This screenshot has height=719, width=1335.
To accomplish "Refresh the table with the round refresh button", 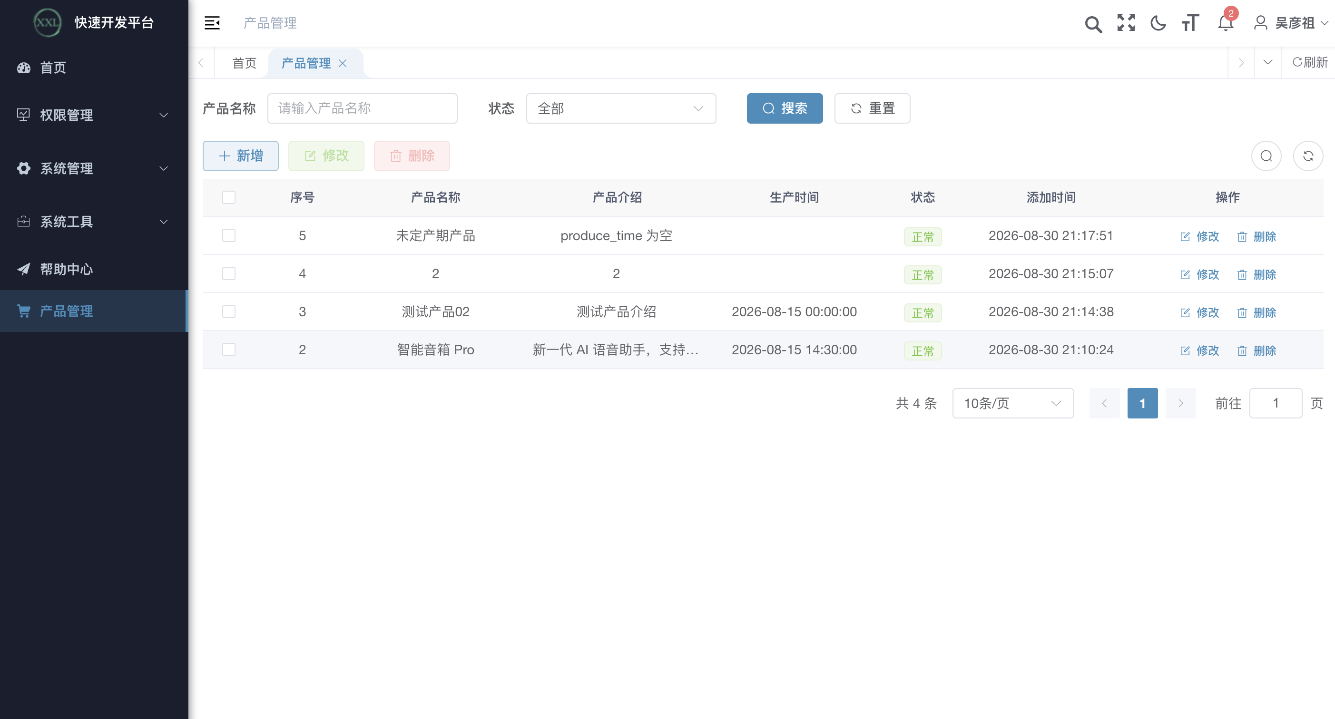I will tap(1308, 156).
